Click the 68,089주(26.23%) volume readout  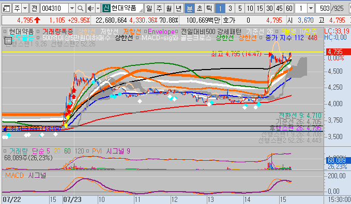pyautogui.click(x=28, y=158)
